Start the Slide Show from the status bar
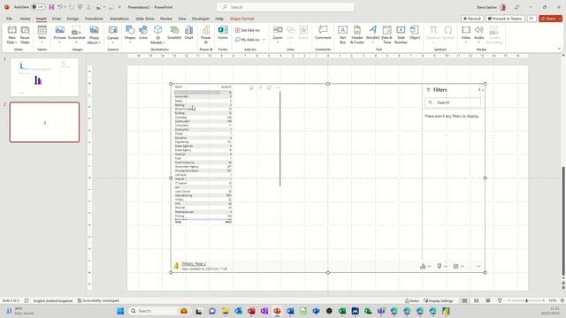Screen dimensions: 566x318 500,300
